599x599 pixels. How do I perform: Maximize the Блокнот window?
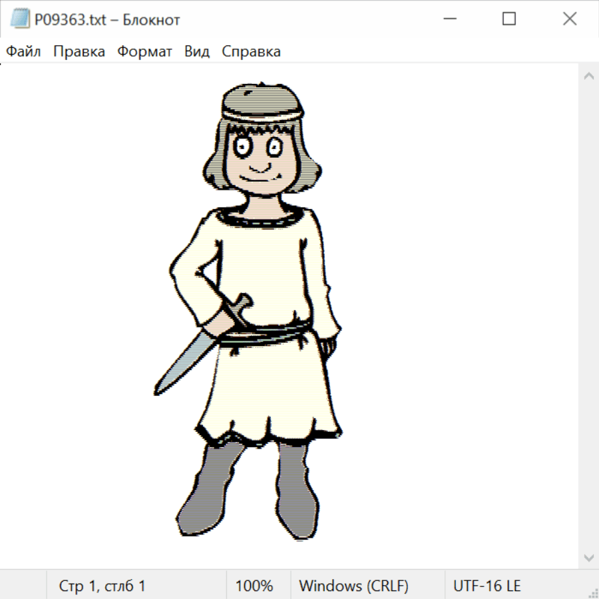coord(509,19)
